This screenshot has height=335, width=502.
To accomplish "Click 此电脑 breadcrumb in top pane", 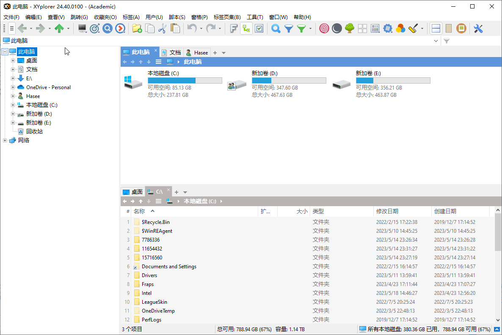I will click(193, 62).
